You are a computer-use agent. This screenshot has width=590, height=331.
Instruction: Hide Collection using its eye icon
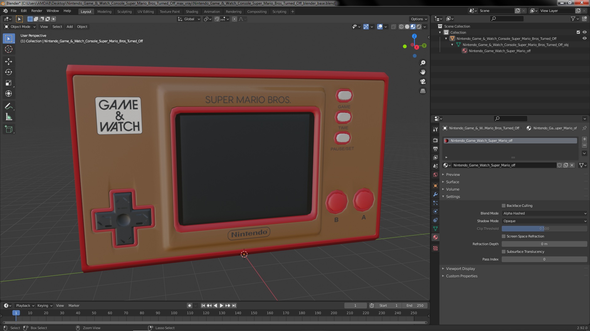584,32
